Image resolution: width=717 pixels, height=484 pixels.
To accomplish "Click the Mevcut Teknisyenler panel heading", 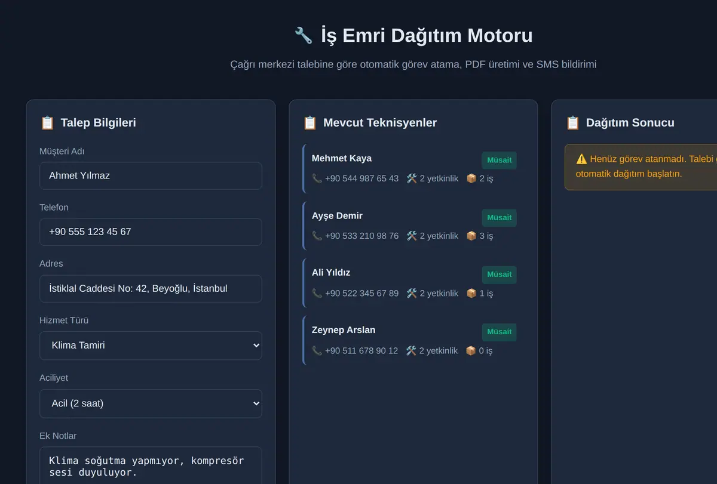I will tap(380, 122).
